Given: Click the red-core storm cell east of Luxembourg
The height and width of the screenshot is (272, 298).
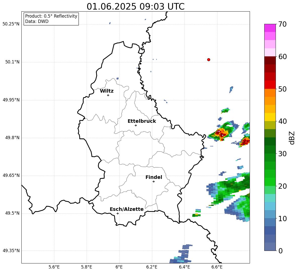Looking at the screenshot, I should pos(221,133).
